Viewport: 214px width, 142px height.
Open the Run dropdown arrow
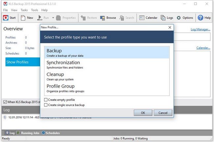(53, 18)
